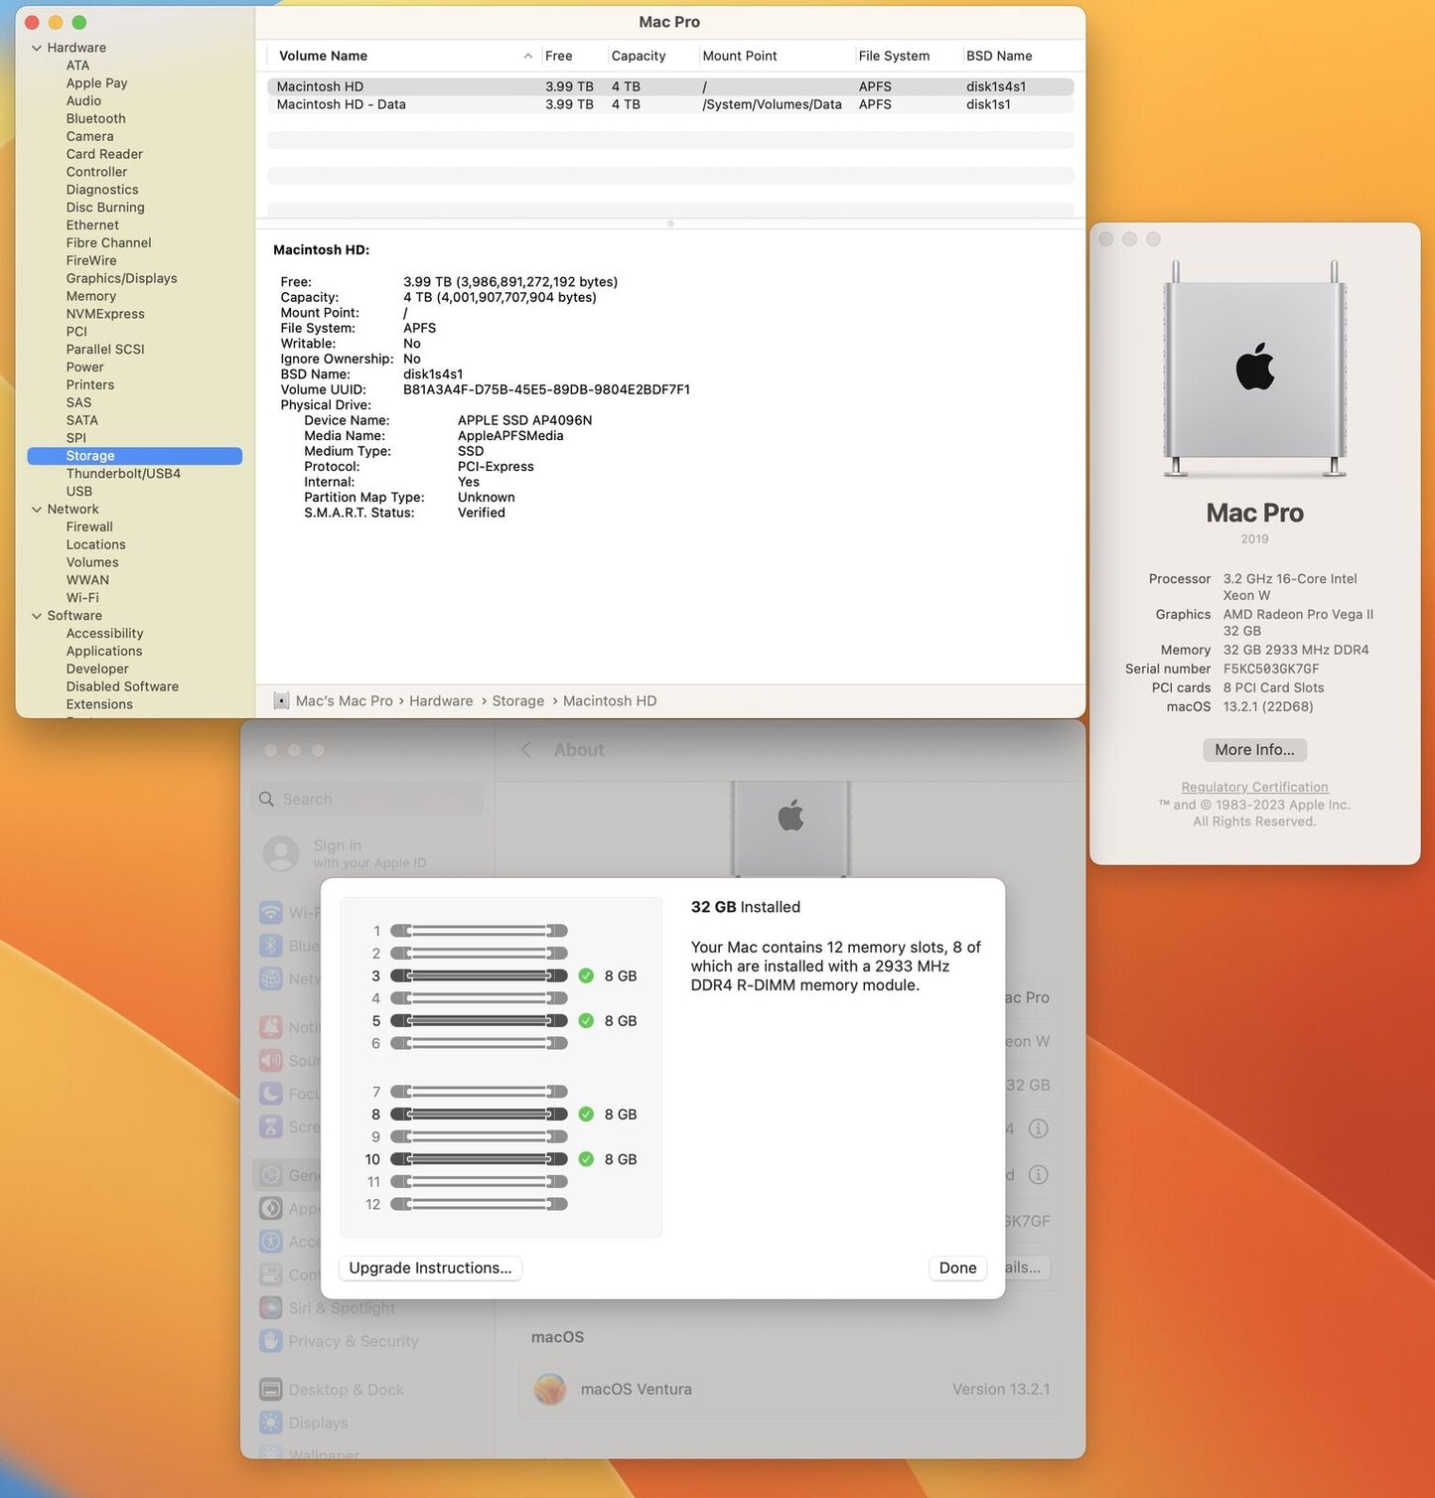Sort by Free column header
1435x1498 pixels.
pyautogui.click(x=558, y=57)
